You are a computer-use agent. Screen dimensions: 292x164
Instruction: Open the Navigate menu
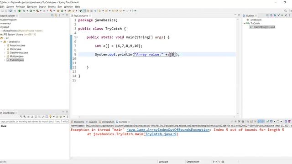(x=32, y=7)
